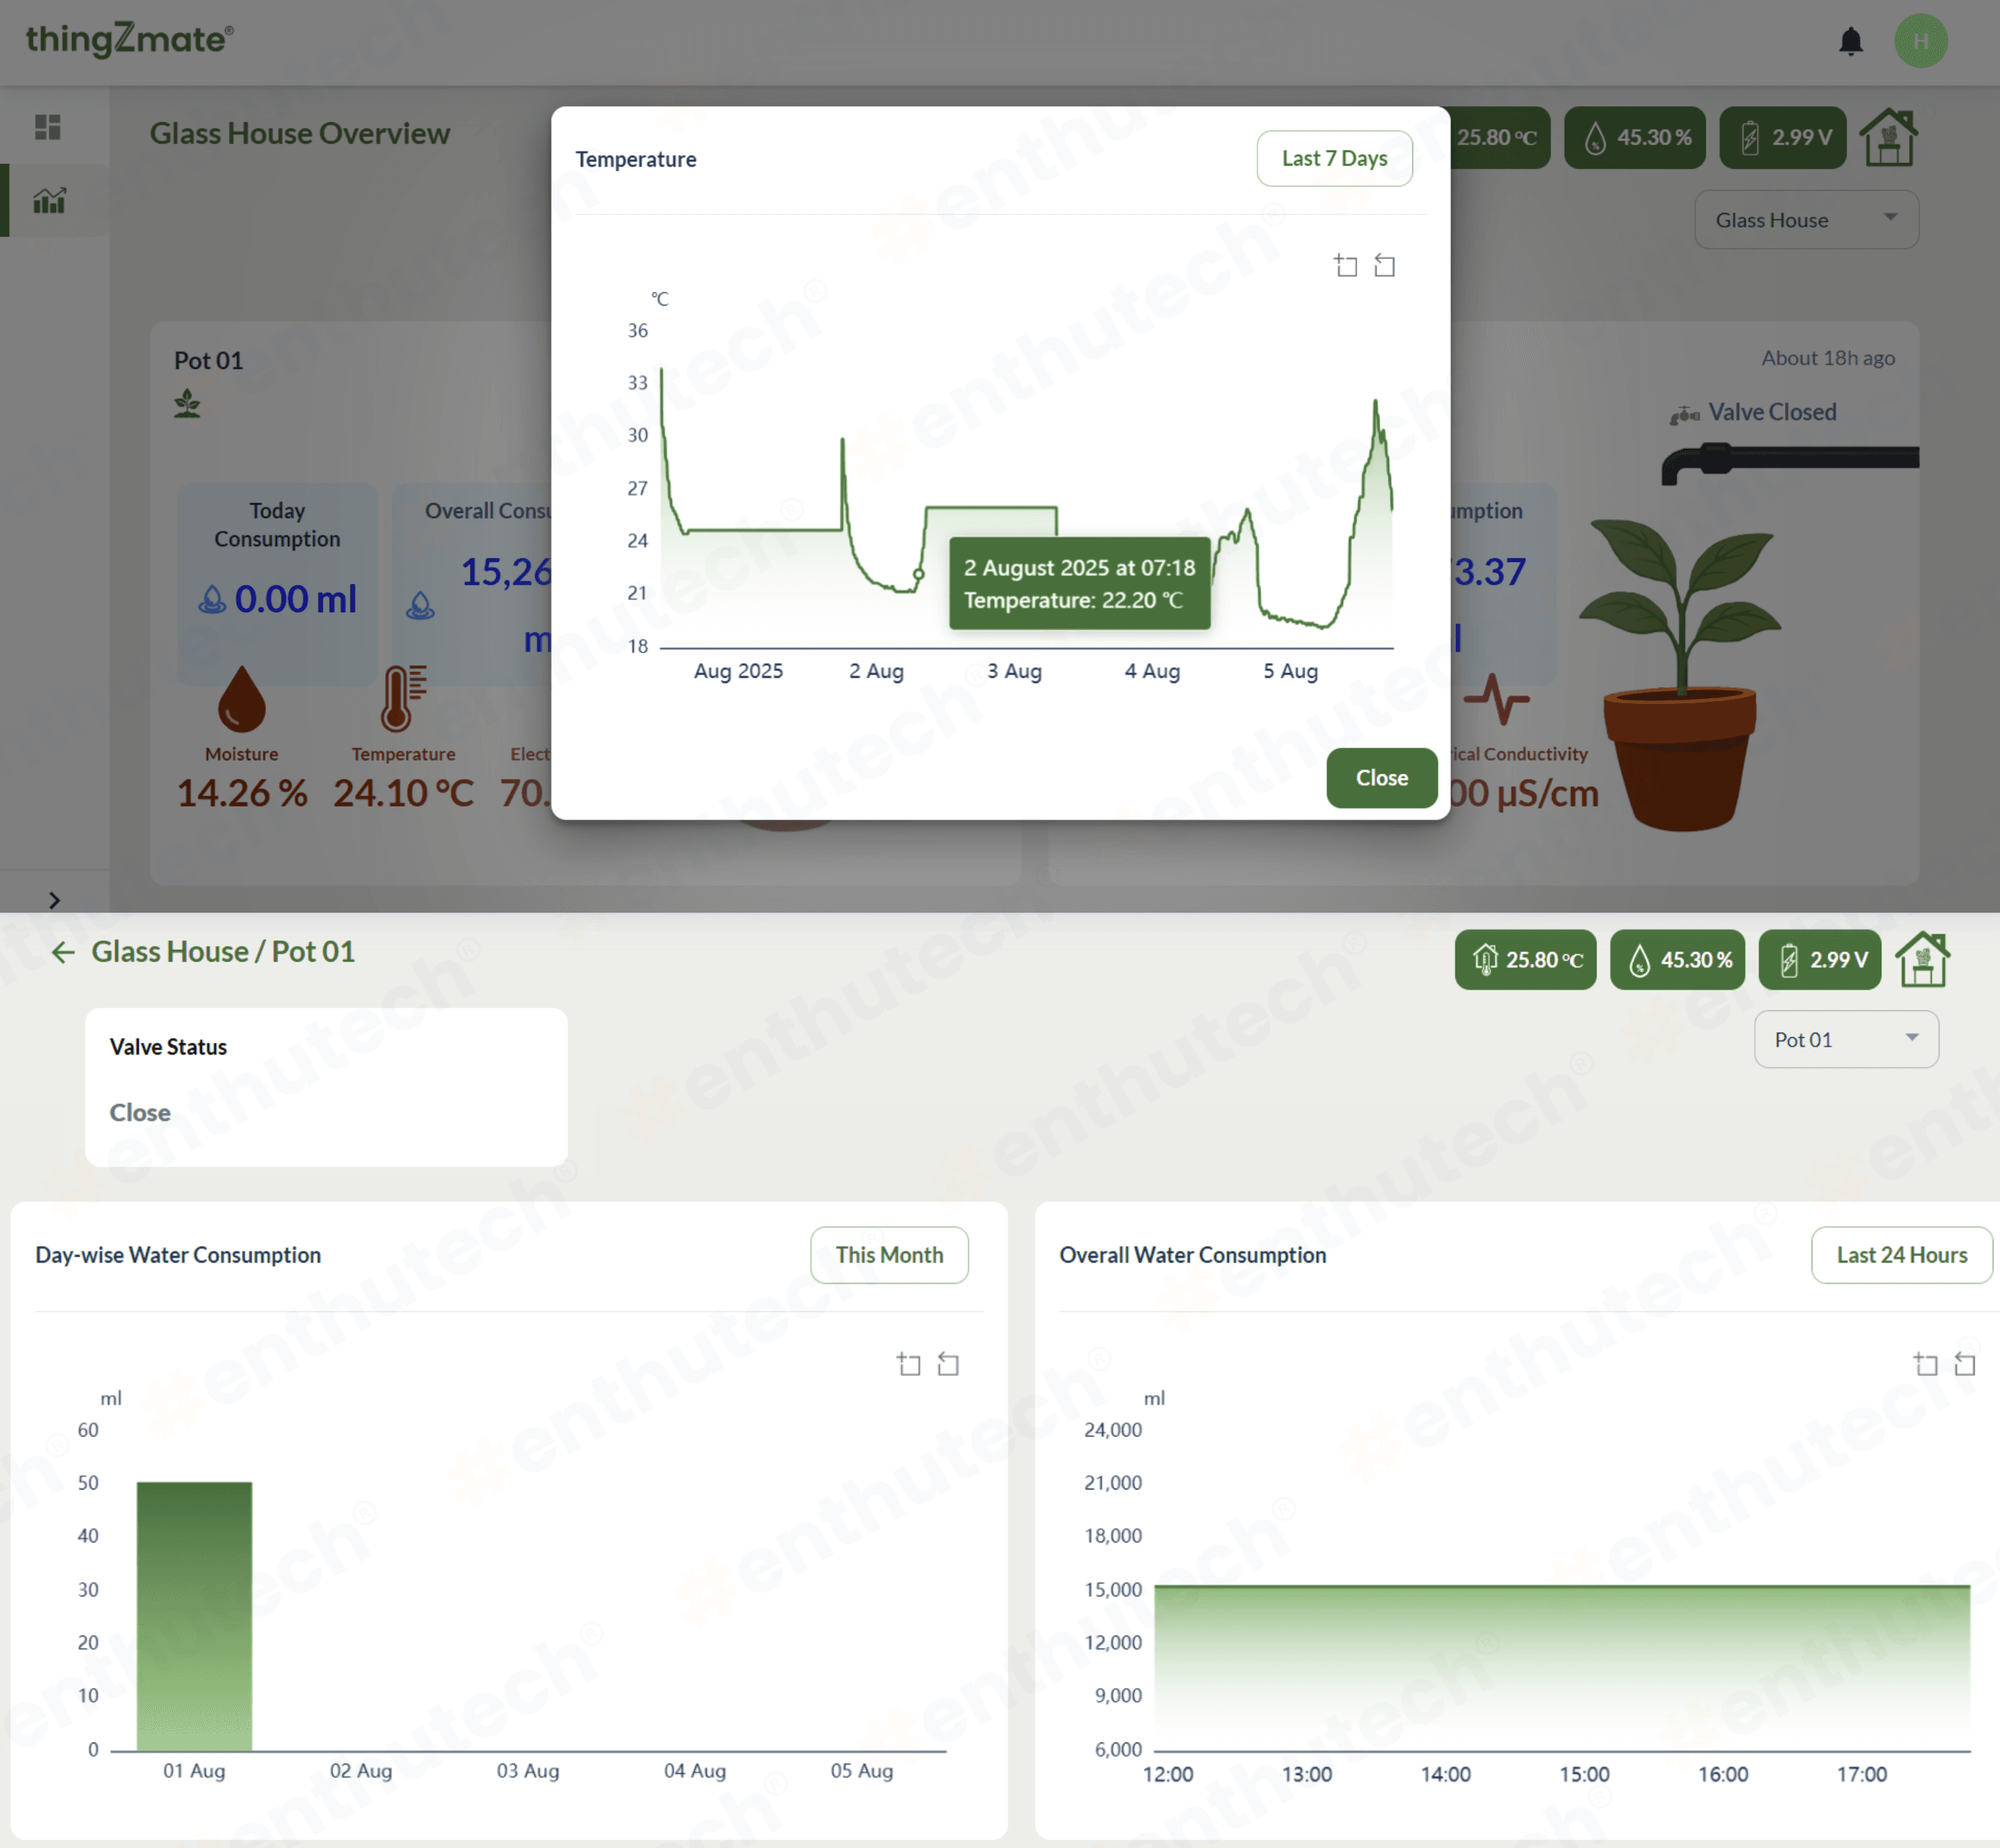Click the 01 Aug consumption bar
The image size is (2000, 1848).
click(194, 1616)
